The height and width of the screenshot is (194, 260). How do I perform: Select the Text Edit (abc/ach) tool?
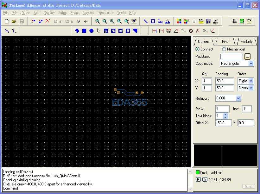[x=168, y=21]
